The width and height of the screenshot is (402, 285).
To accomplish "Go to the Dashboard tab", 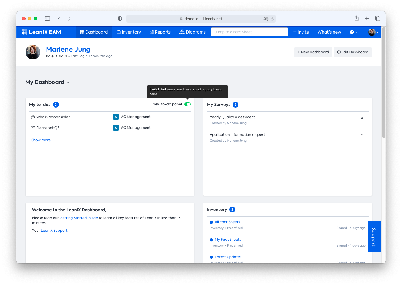I will click(94, 32).
